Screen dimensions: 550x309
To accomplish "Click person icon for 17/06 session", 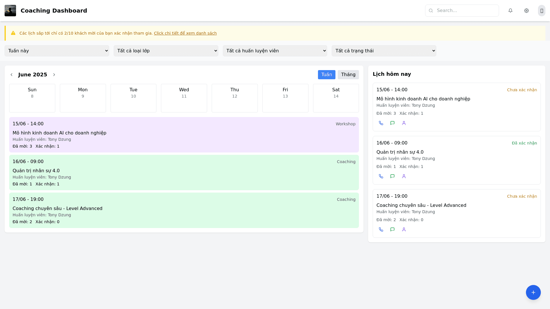I will pos(404,229).
